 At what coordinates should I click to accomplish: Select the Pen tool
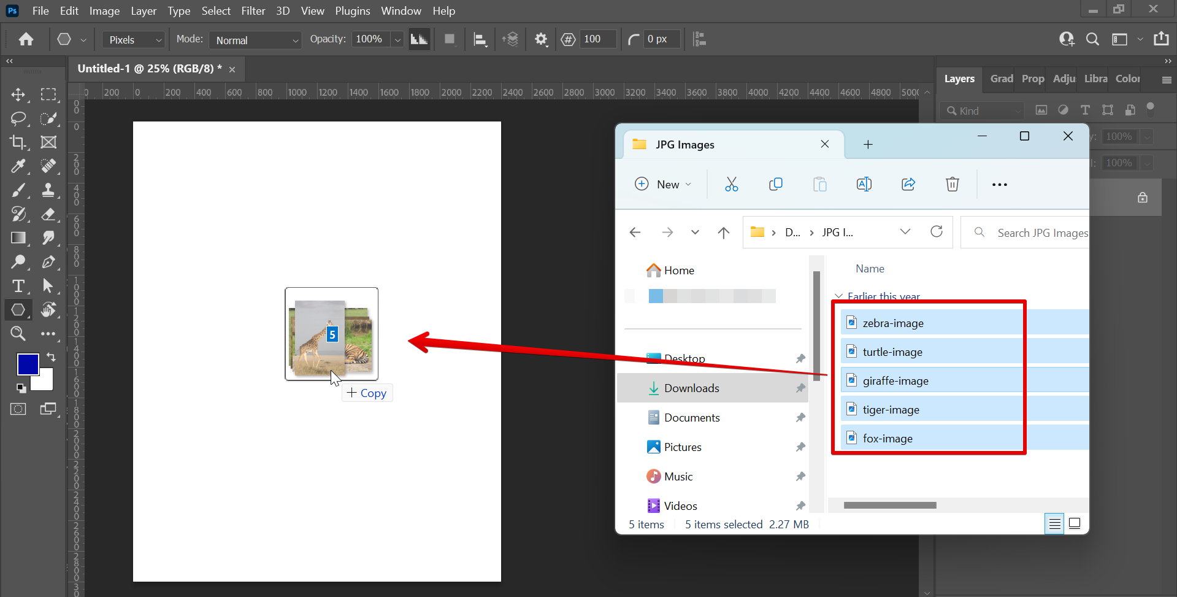[48, 262]
